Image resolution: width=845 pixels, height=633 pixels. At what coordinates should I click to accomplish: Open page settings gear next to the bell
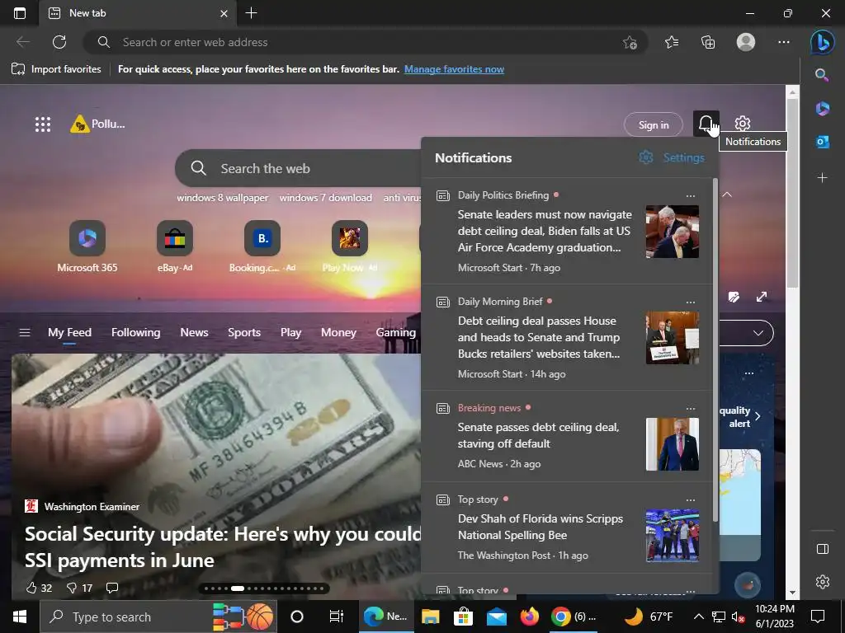point(743,124)
